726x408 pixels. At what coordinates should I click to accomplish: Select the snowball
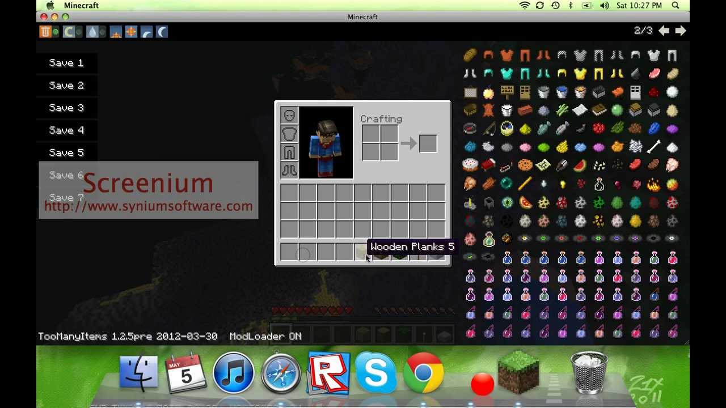pos(672,92)
